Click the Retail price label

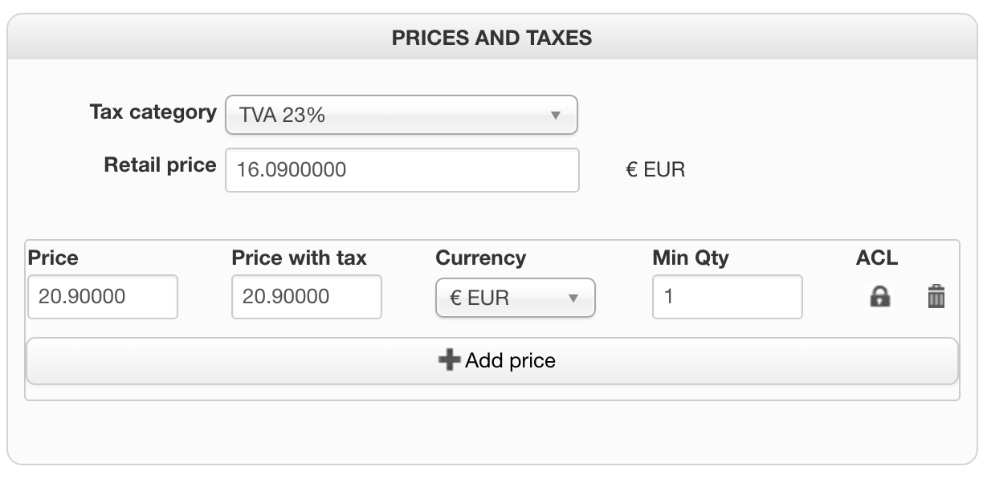[x=160, y=165]
